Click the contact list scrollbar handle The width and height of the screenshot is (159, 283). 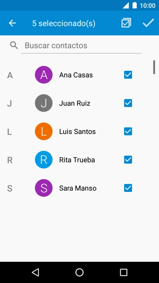coord(154,67)
